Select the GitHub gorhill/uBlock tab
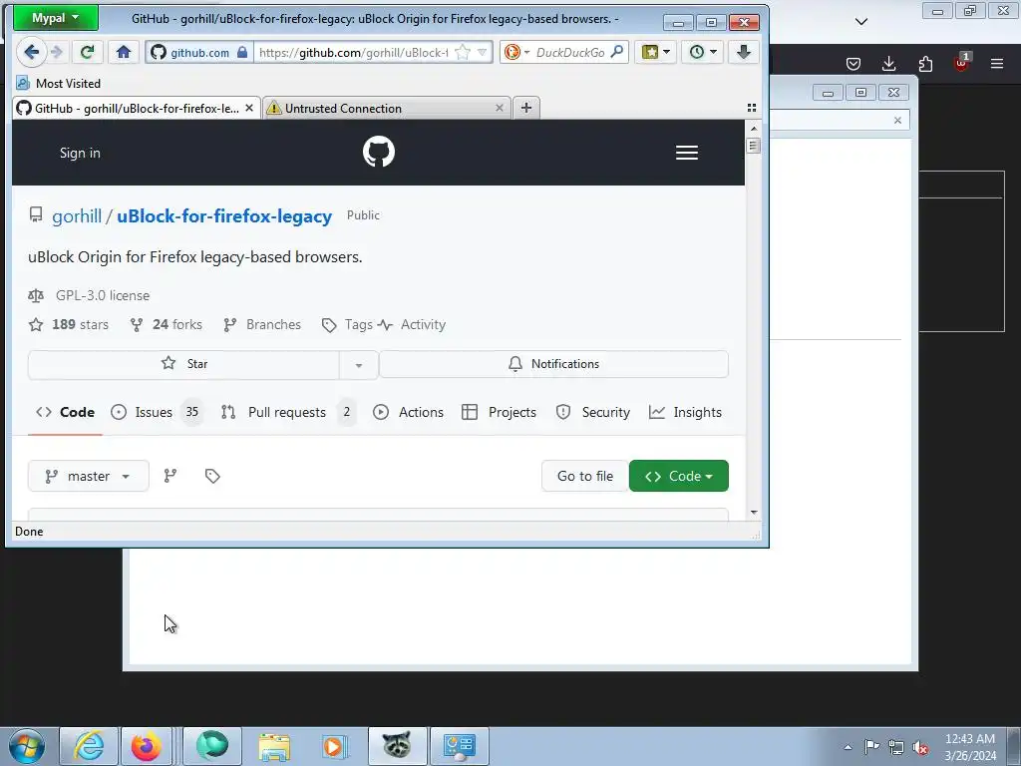1021x766 pixels. coord(137,108)
